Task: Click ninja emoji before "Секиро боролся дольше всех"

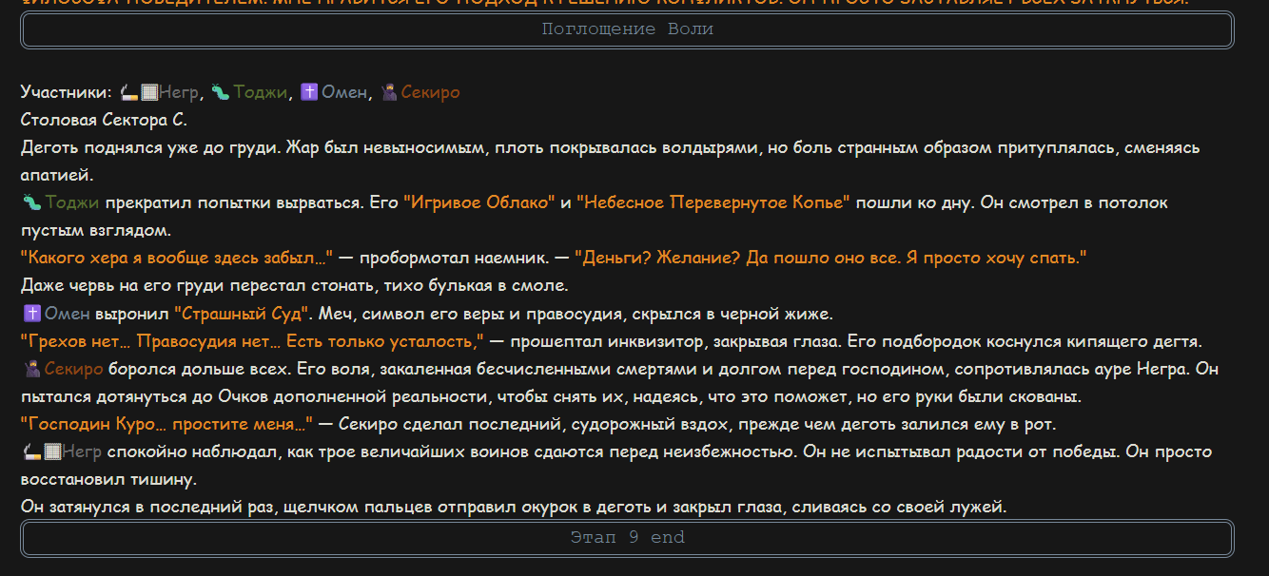Action: (30, 369)
